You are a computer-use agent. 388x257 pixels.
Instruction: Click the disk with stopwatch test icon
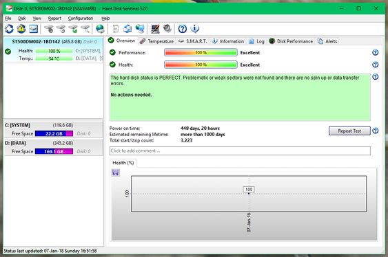click(x=49, y=29)
